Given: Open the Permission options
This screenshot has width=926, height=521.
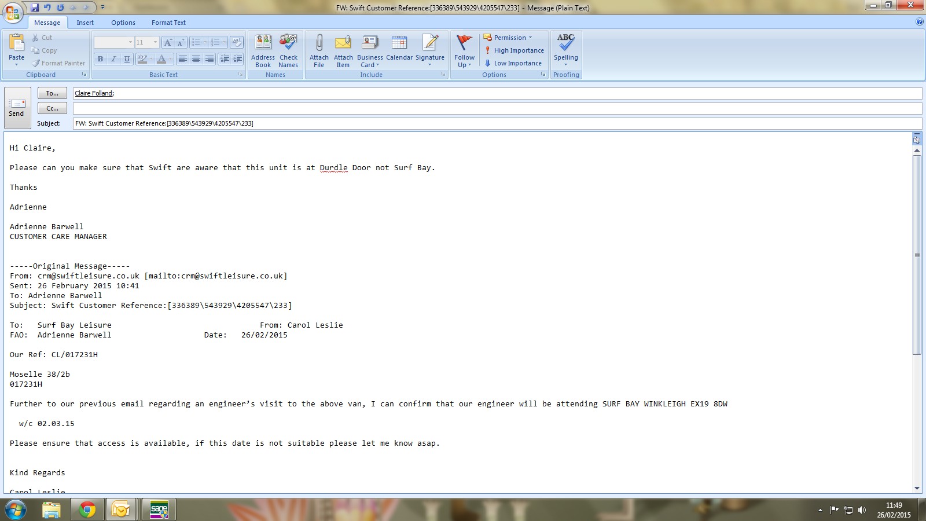Looking at the screenshot, I should click(508, 38).
